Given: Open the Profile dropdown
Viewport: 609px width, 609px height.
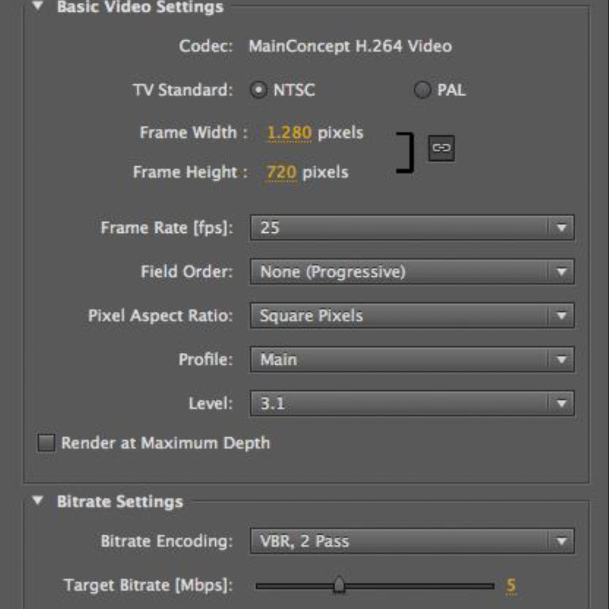Looking at the screenshot, I should [x=412, y=360].
